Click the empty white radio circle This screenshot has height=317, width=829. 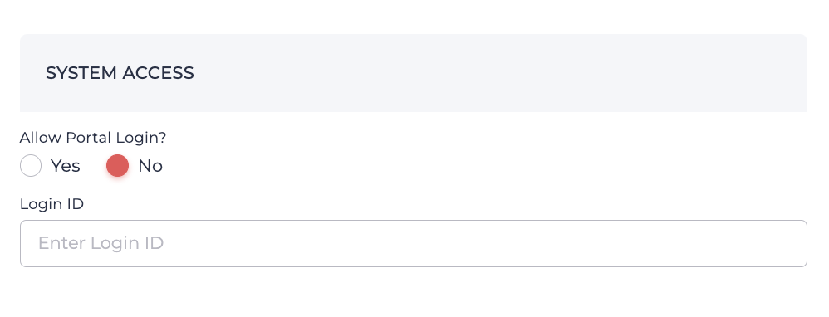(x=31, y=165)
